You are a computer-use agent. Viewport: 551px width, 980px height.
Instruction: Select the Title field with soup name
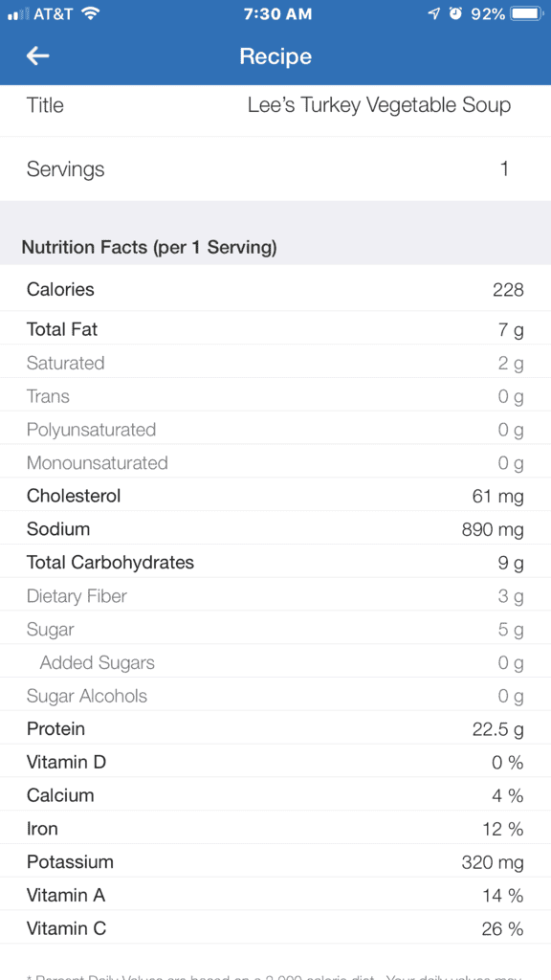click(x=275, y=105)
